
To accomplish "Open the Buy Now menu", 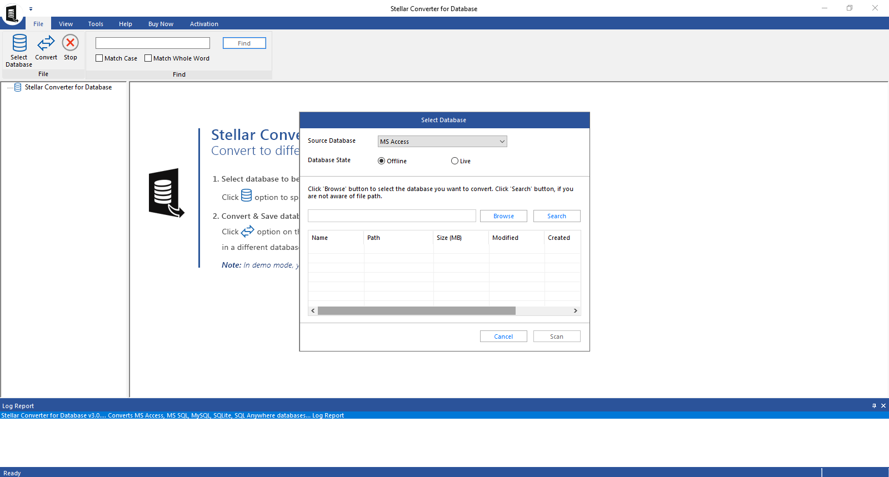I will point(161,24).
